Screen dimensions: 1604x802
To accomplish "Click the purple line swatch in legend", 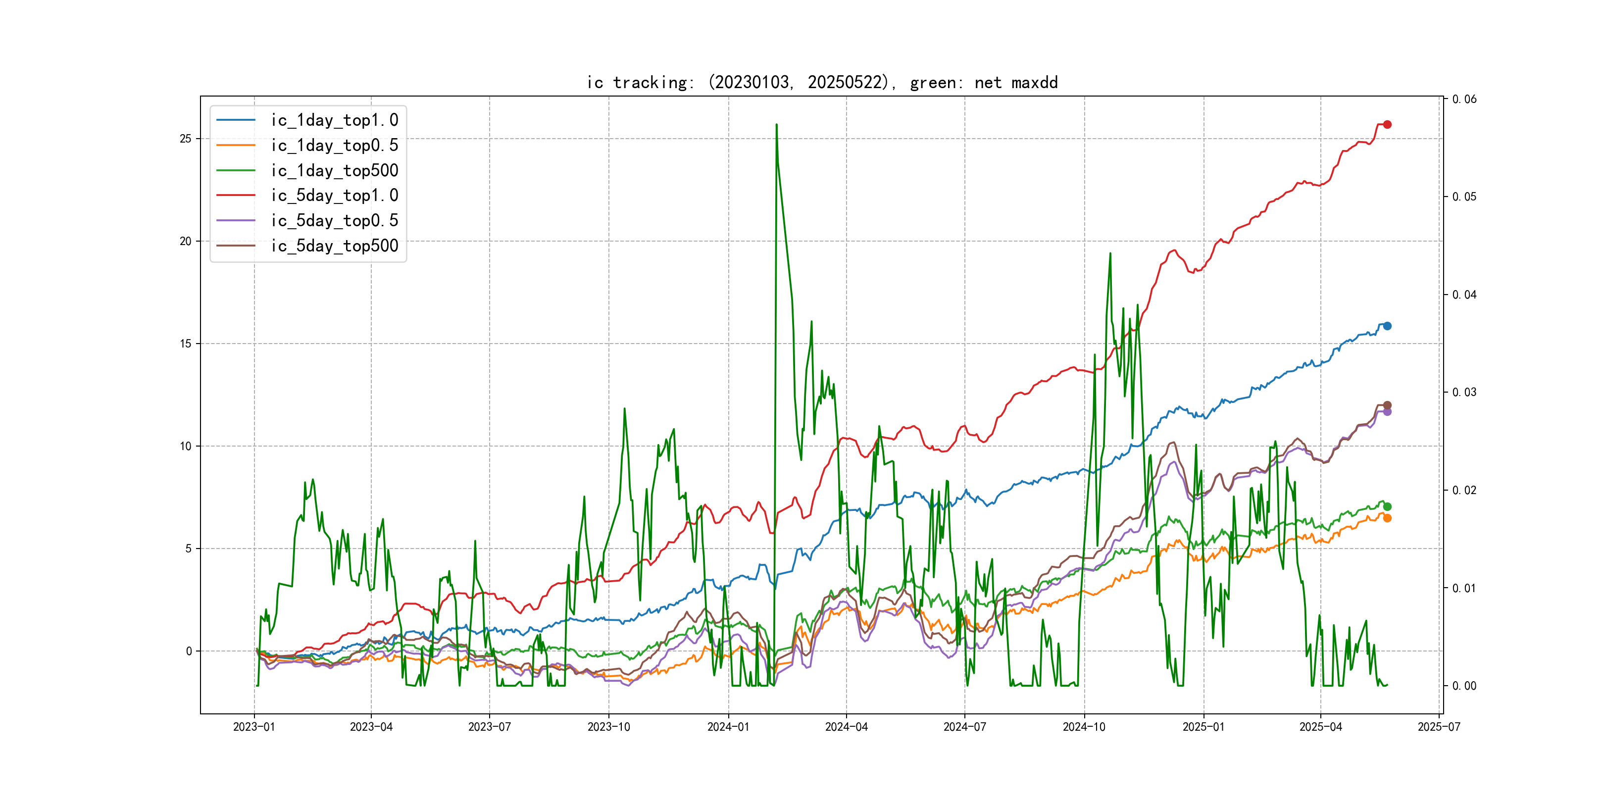I will click(x=236, y=220).
